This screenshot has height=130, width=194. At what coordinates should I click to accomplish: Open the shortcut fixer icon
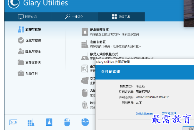click(x=85, y=57)
